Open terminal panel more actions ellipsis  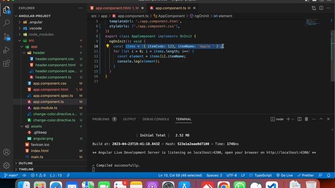coord(314,119)
